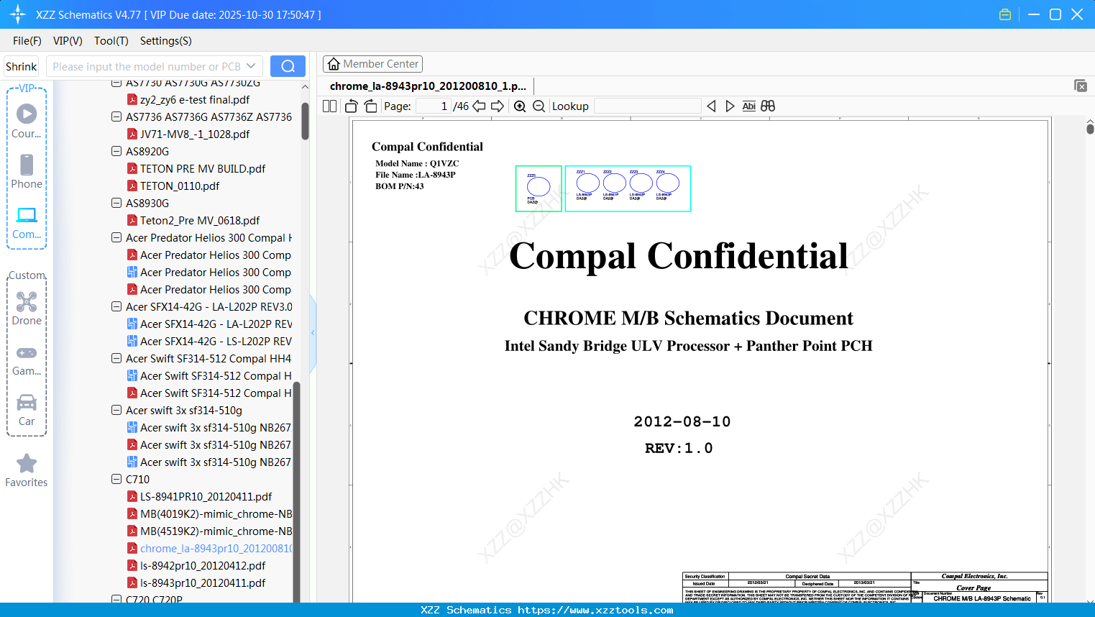Open the Member Center home button

click(x=372, y=64)
